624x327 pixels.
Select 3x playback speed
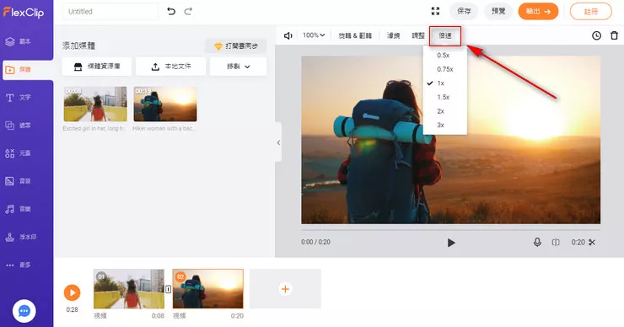click(x=445, y=125)
